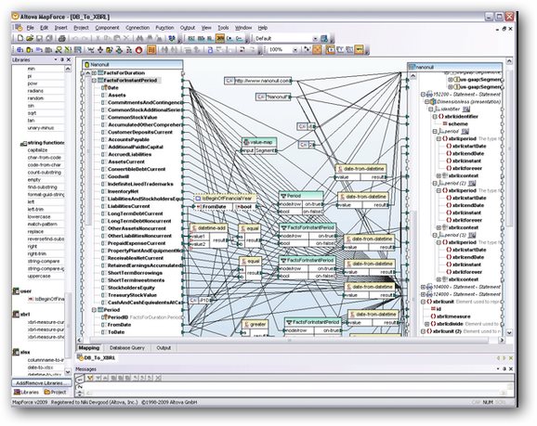Pin the Libraries panel

pyautogui.click(x=62, y=59)
